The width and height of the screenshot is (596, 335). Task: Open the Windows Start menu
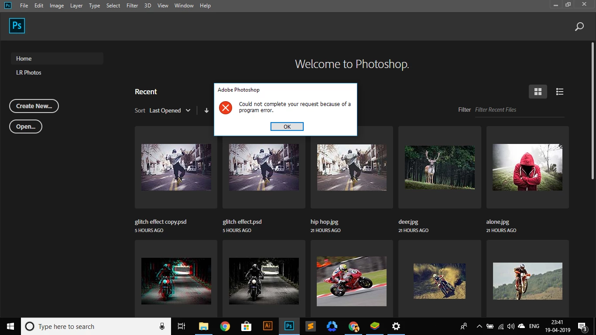(x=10, y=326)
